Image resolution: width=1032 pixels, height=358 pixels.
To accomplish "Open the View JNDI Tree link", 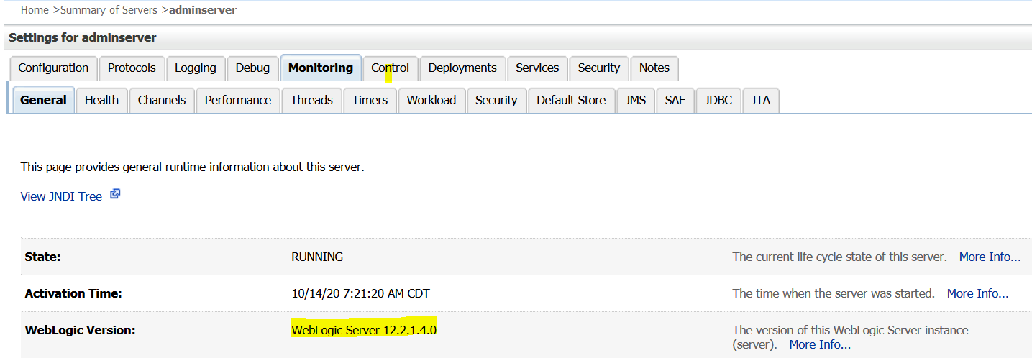I will click(x=61, y=196).
